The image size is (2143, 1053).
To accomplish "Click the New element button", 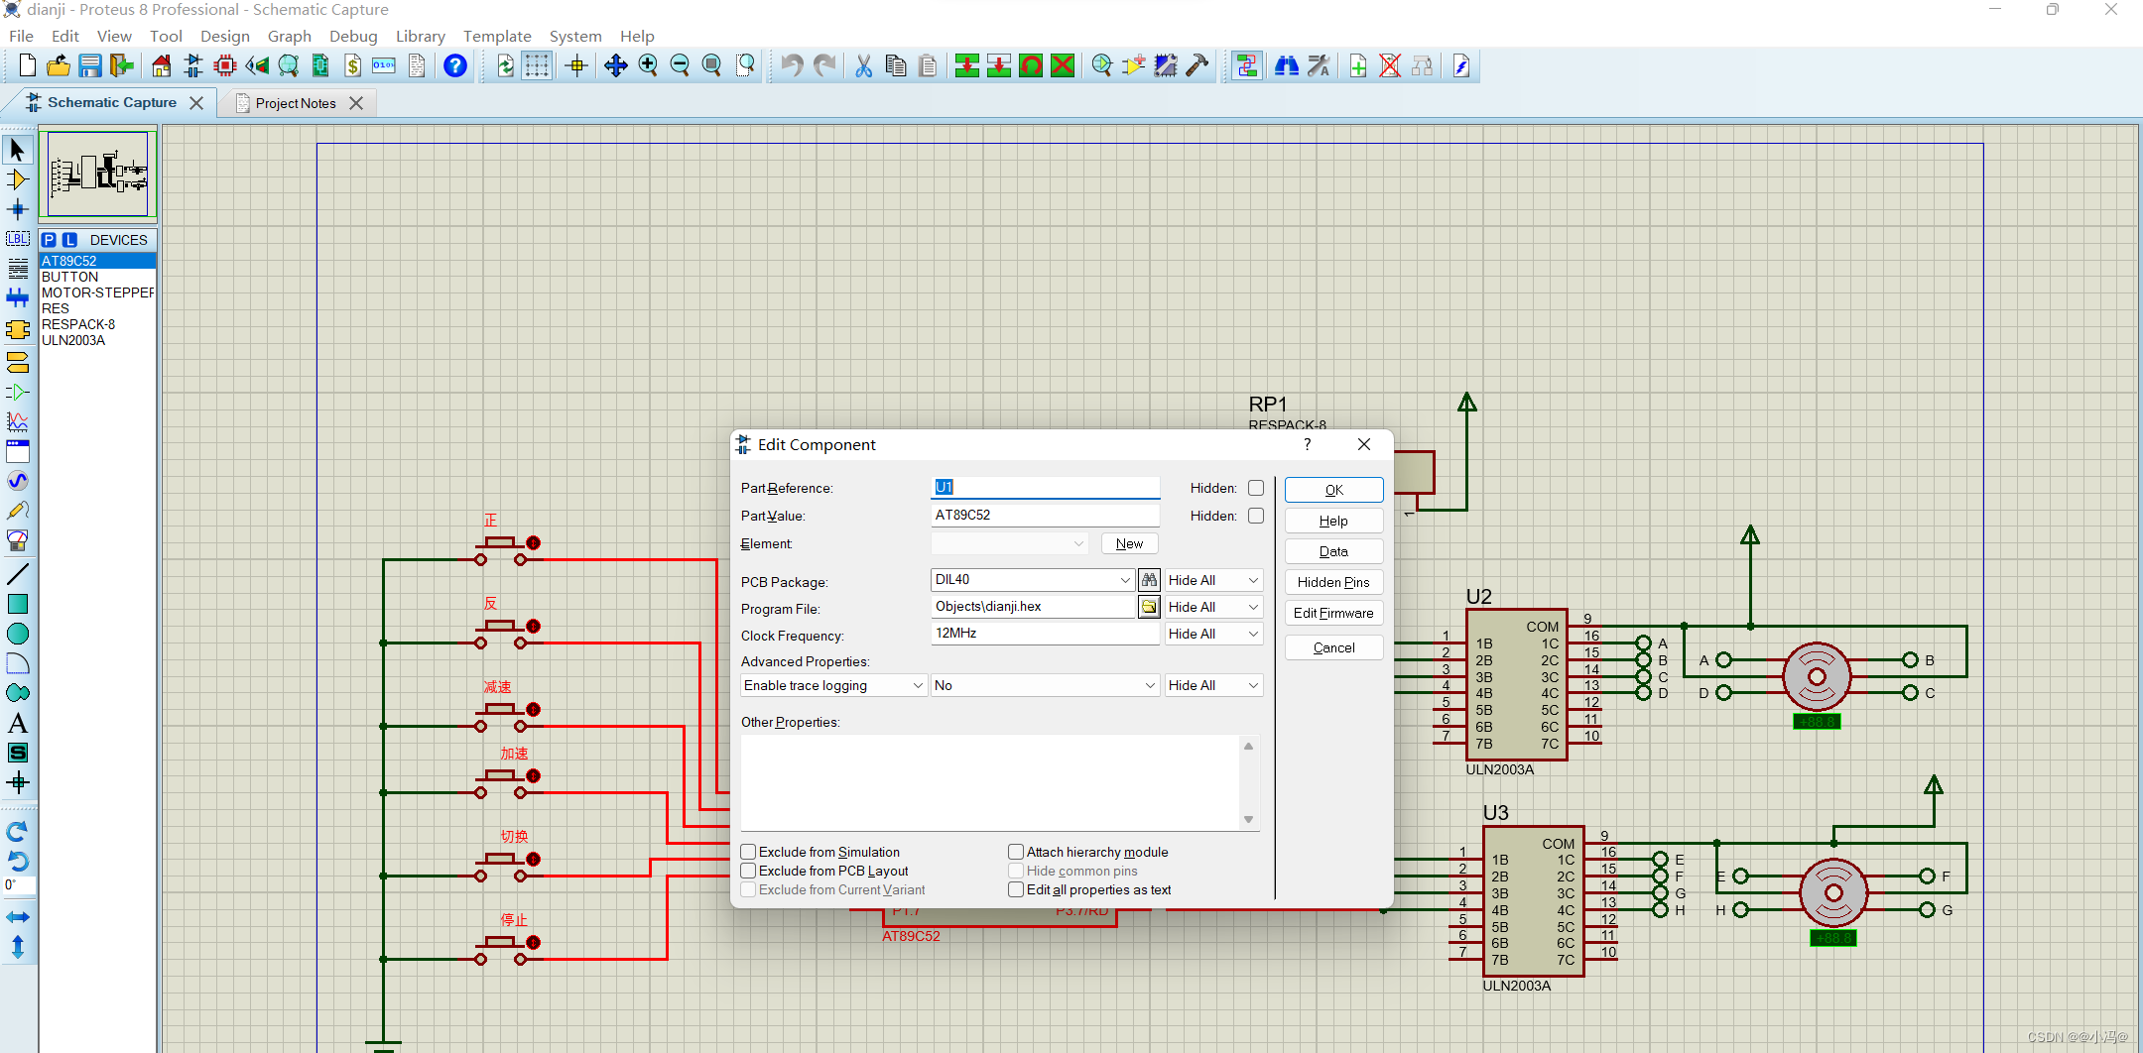I will coord(1129,543).
